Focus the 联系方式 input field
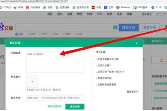167x111 pixels. 55,98
